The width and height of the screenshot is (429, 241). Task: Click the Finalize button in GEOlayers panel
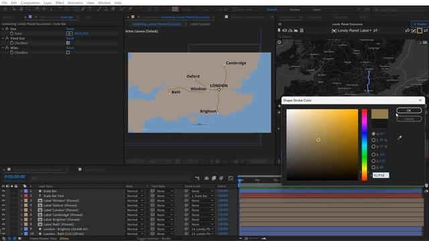point(420,24)
